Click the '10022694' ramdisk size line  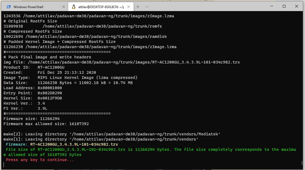coord(85,36)
